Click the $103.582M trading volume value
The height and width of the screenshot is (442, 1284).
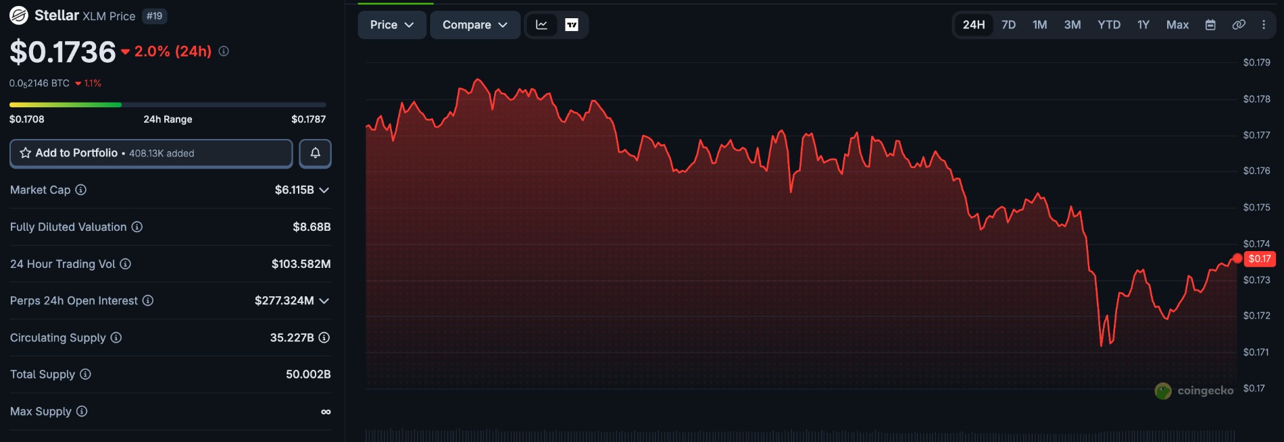301,264
